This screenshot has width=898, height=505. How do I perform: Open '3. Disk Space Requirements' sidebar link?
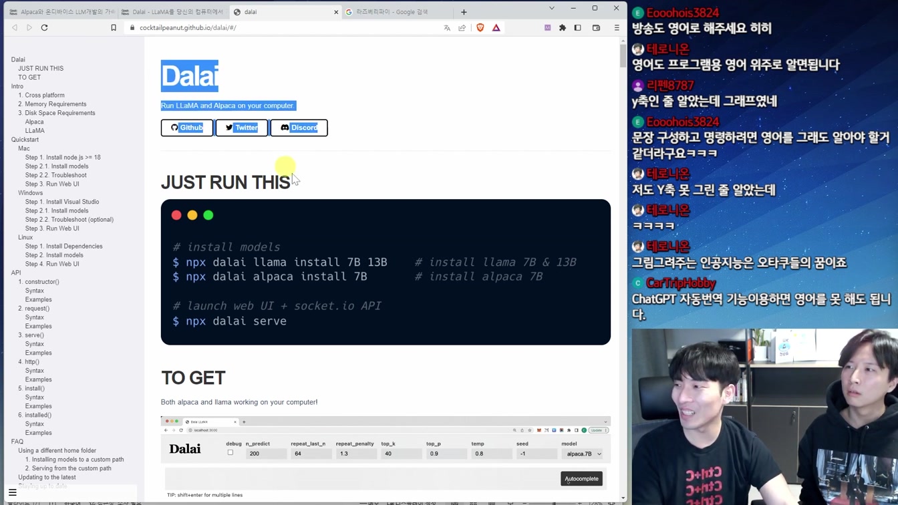pyautogui.click(x=57, y=113)
